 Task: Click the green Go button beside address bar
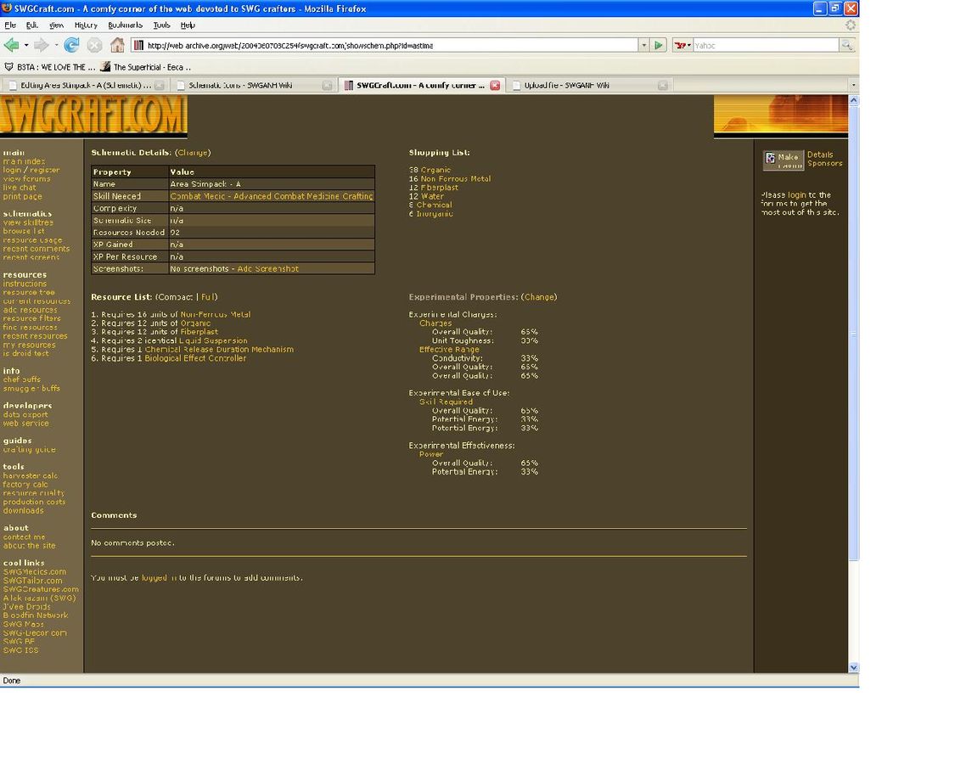tap(659, 45)
